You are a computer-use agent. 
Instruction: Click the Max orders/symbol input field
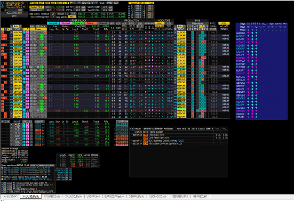click(x=53, y=16)
